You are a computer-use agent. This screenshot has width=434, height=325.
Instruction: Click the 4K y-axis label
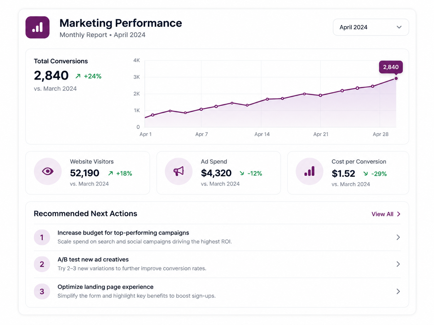coord(137,60)
